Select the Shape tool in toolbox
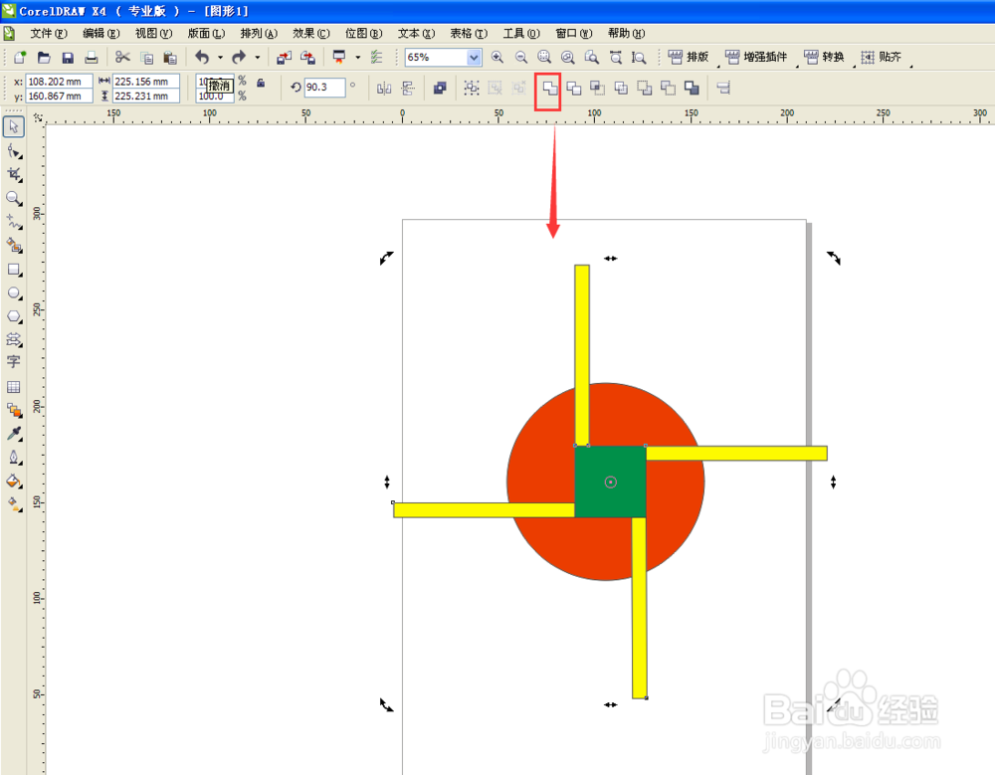 (13, 151)
